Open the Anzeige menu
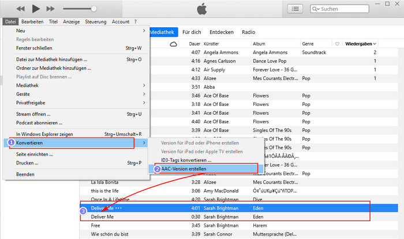The height and width of the screenshot is (239, 404). pyautogui.click(x=72, y=21)
